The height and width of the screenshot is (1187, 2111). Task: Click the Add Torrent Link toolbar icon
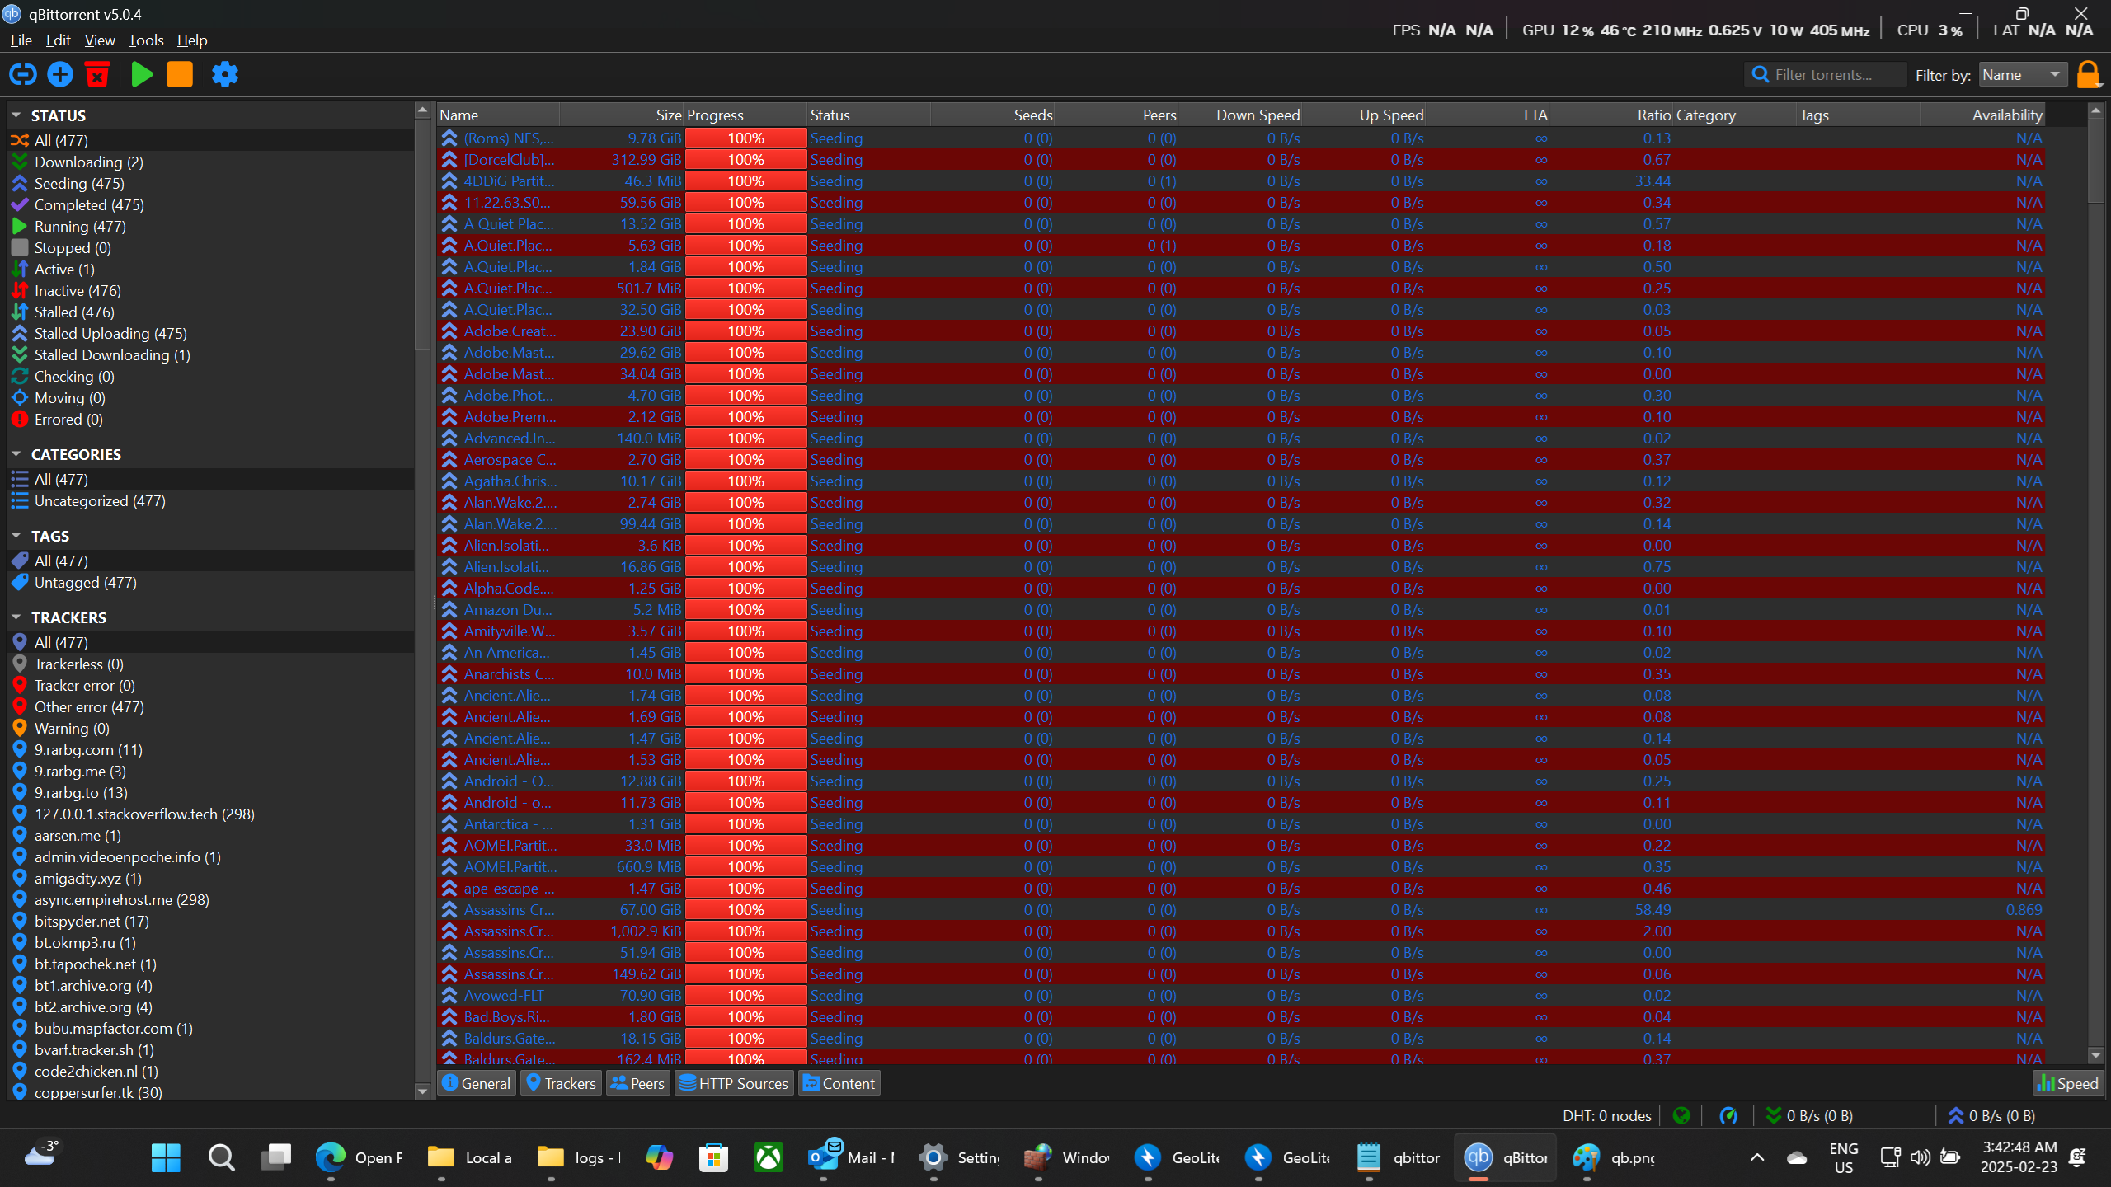tap(22, 74)
